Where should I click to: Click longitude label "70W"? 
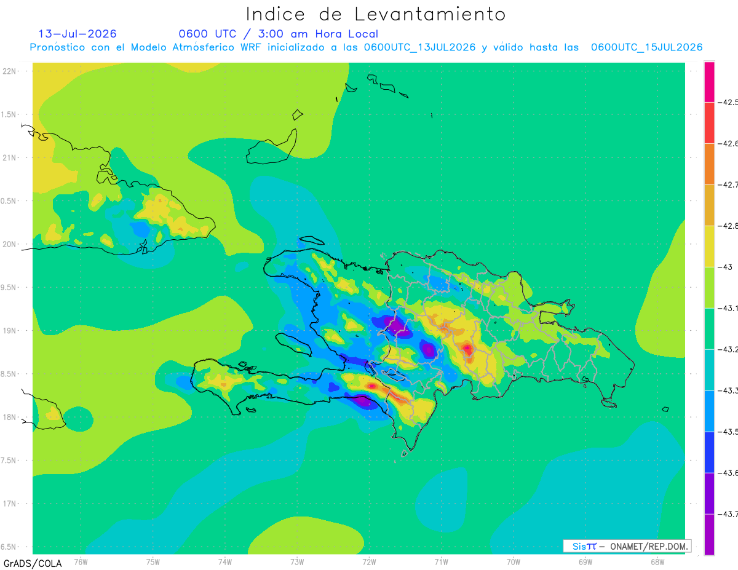coord(514,561)
